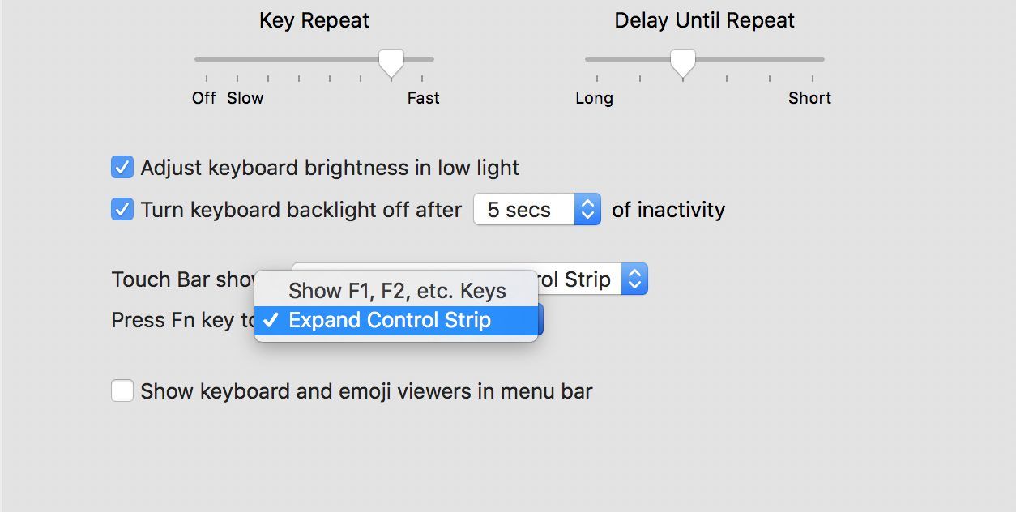Click the Touch Bar shows dropdown arrows
The width and height of the screenshot is (1016, 512).
(x=635, y=279)
